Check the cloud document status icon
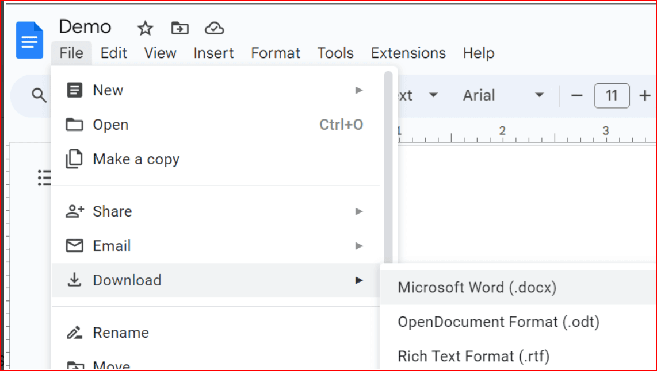 point(214,28)
